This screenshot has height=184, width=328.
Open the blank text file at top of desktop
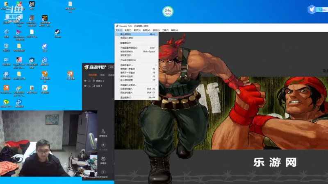[70, 7]
